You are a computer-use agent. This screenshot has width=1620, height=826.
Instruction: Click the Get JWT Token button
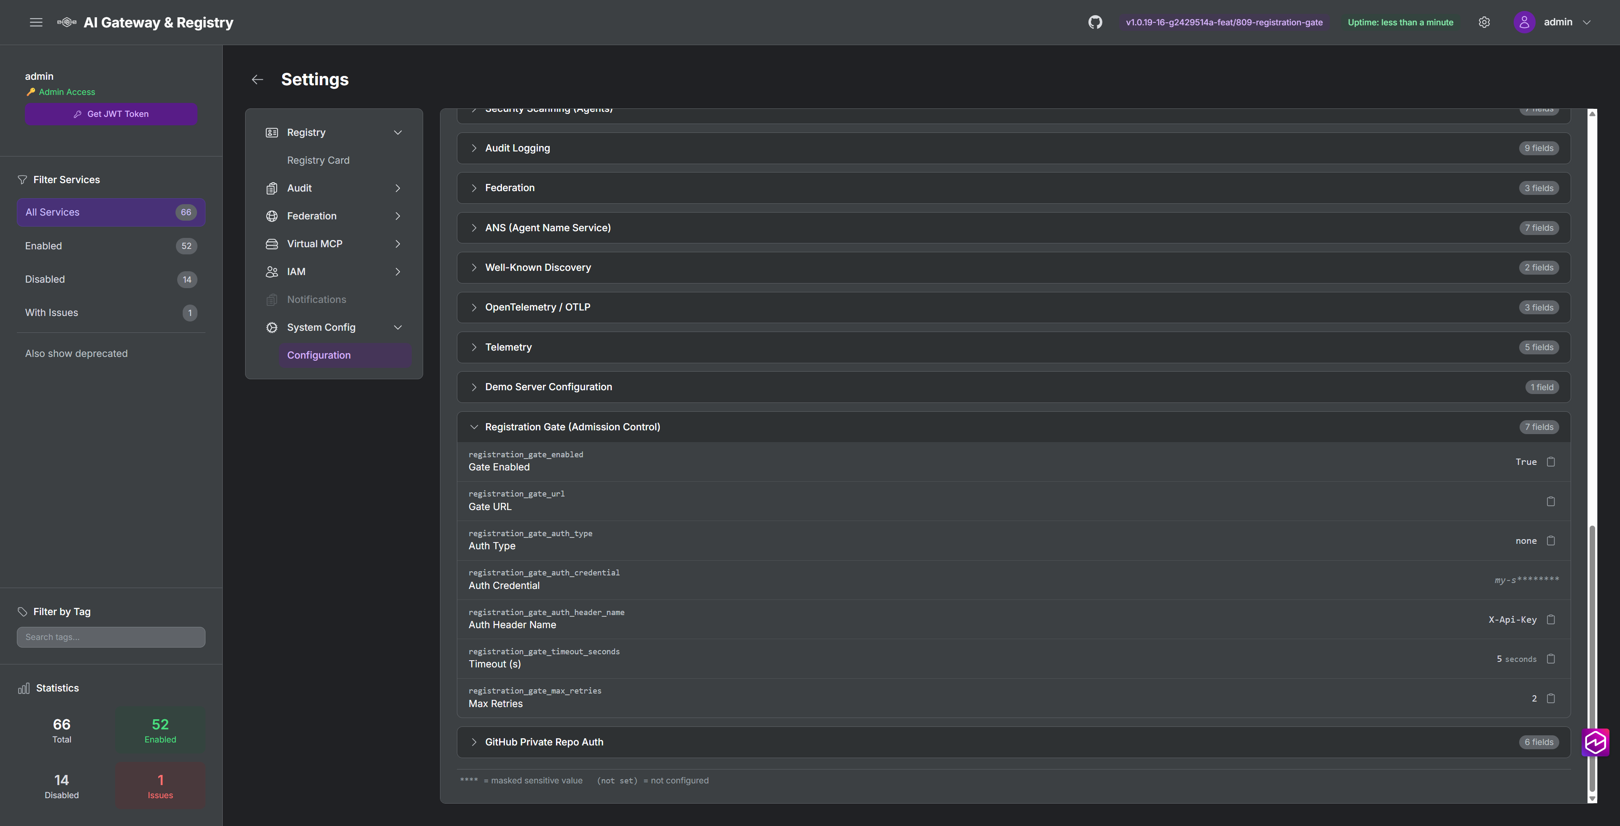111,114
